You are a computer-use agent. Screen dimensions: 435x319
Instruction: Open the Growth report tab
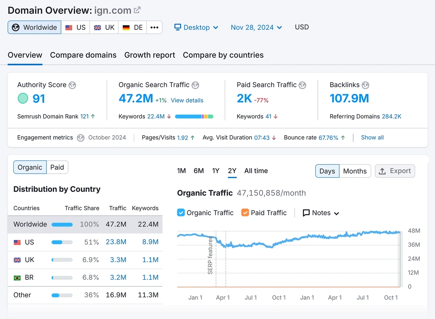coord(150,55)
